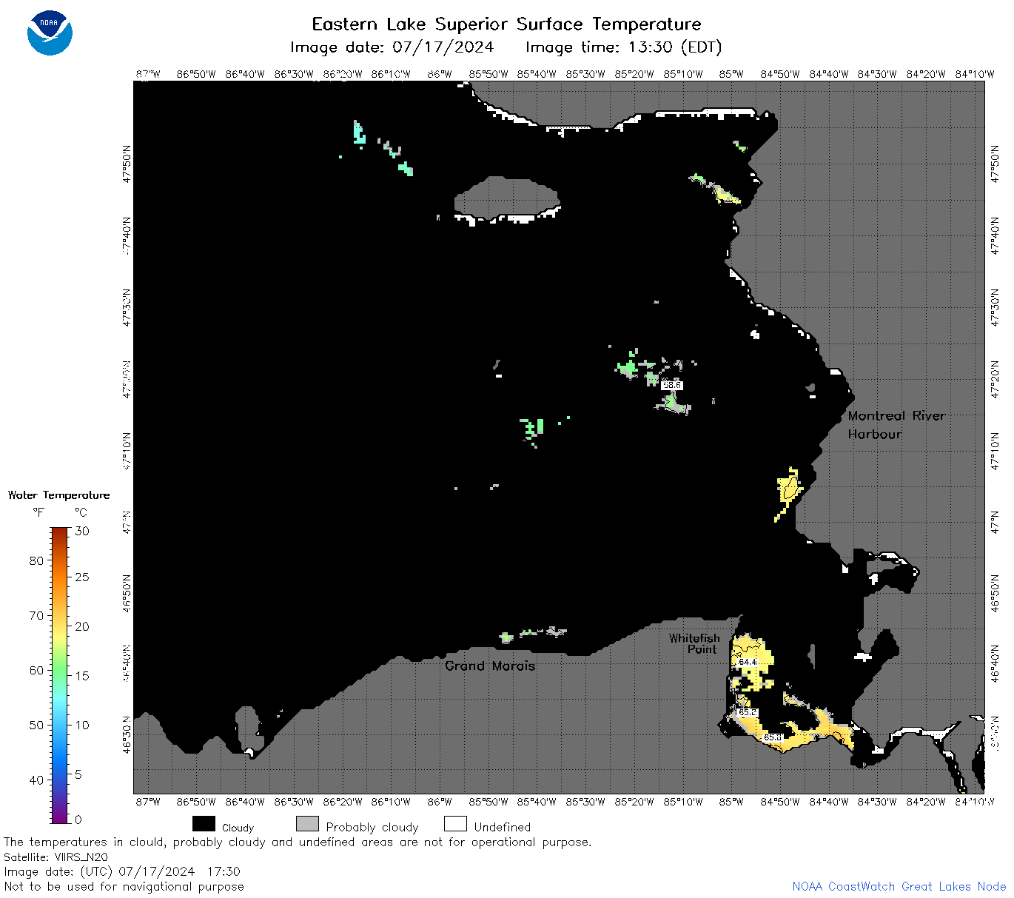The width and height of the screenshot is (1014, 898).
Task: Click the 40 Fahrenheit tick on the scale
Action: click(36, 780)
